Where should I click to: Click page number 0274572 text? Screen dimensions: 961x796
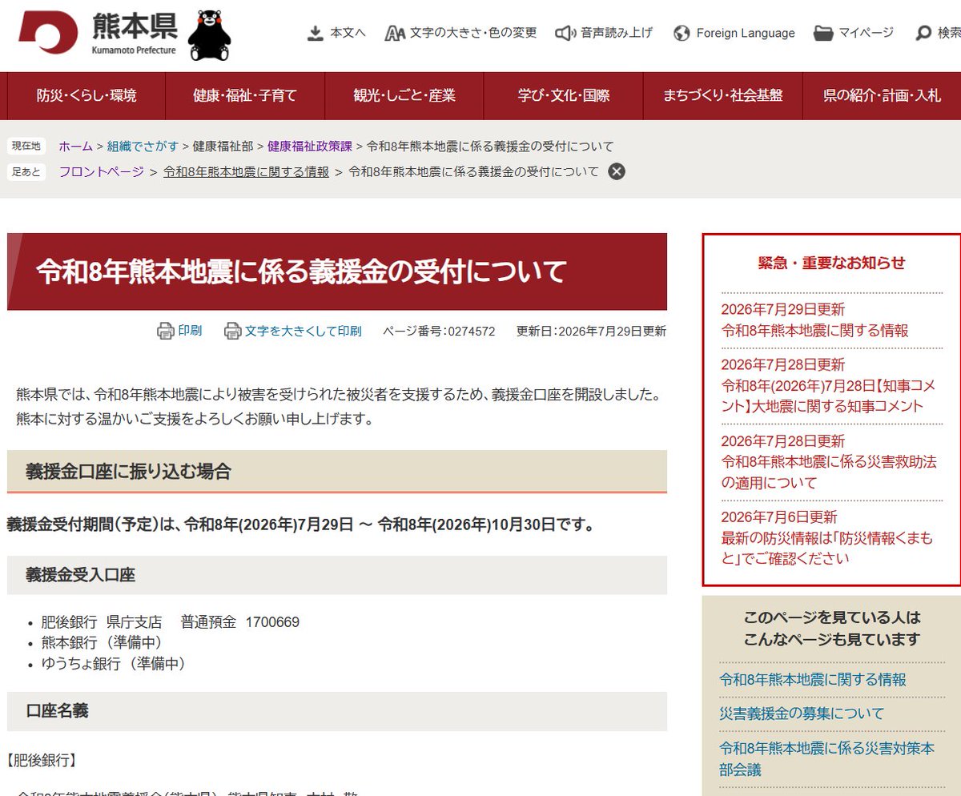coord(439,331)
